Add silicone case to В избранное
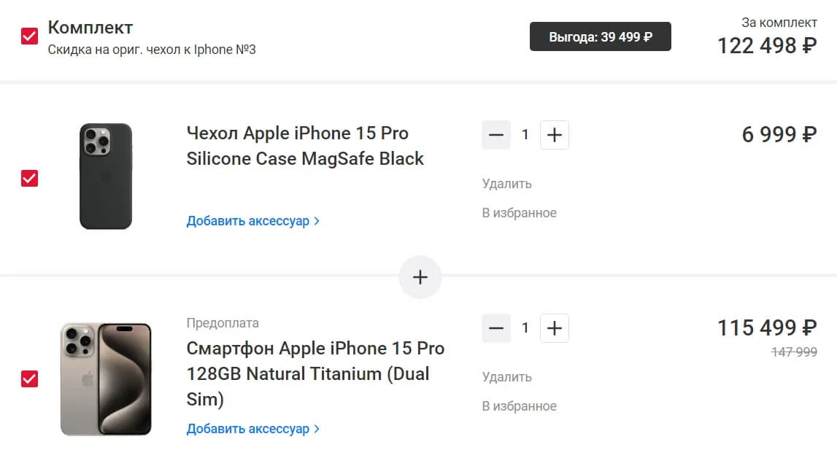Image resolution: width=837 pixels, height=458 pixels. (519, 213)
